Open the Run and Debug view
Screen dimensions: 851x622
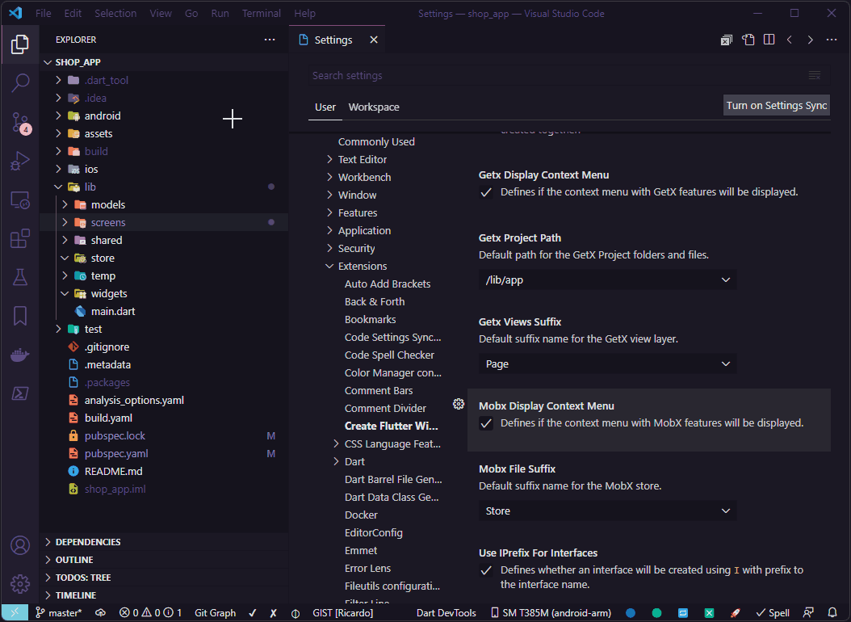20,162
